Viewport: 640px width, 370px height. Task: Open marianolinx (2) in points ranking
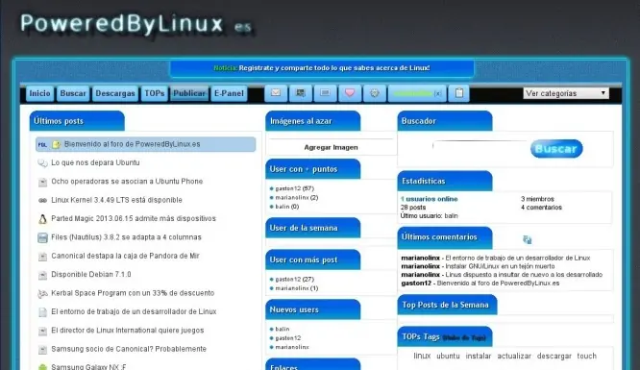pyautogui.click(x=297, y=198)
